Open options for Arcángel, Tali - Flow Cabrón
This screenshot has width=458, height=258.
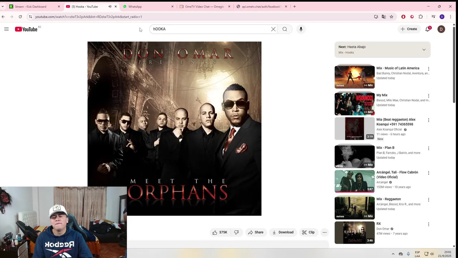(x=428, y=173)
